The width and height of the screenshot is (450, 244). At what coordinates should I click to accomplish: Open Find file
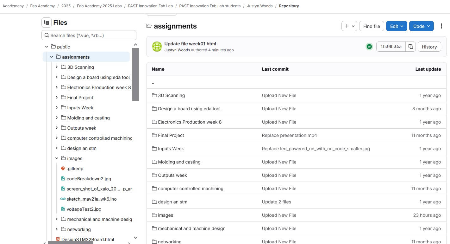372,26
